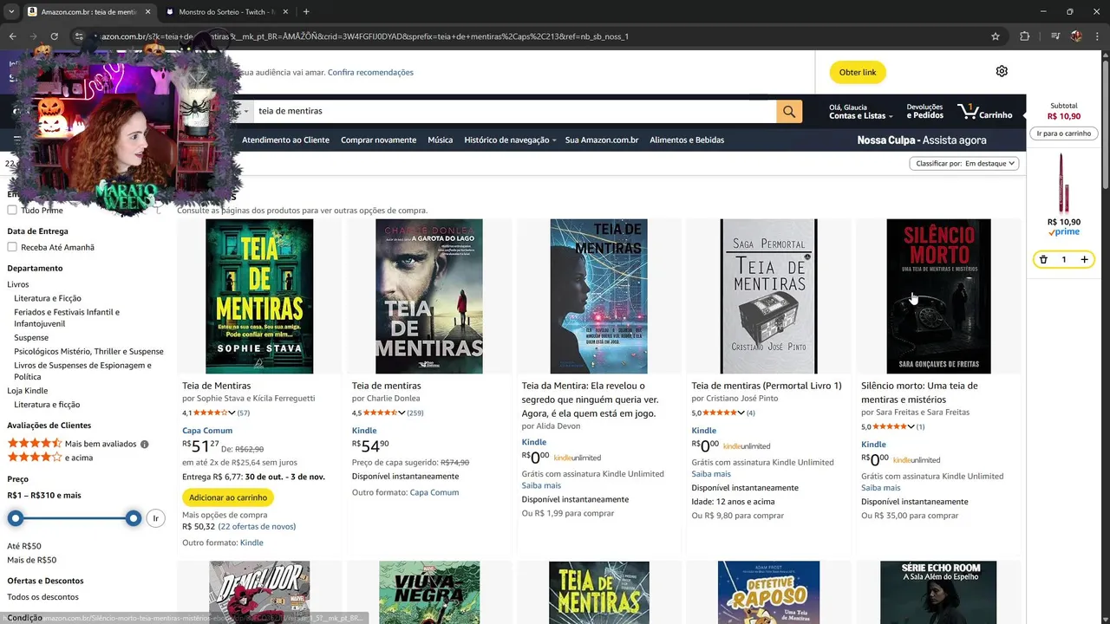The height and width of the screenshot is (624, 1110).
Task: Click the four stars e acima rating filter
Action: coord(50,458)
